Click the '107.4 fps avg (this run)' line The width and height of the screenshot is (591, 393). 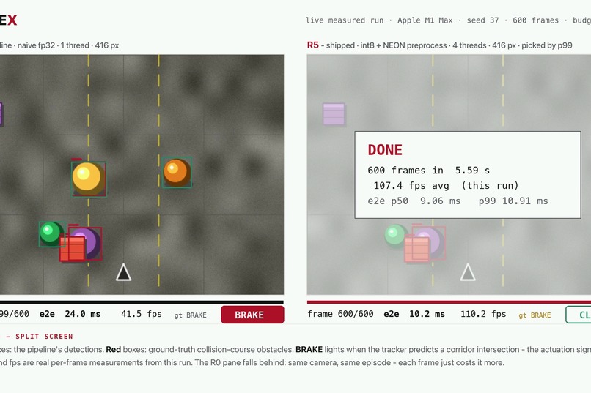coord(446,185)
